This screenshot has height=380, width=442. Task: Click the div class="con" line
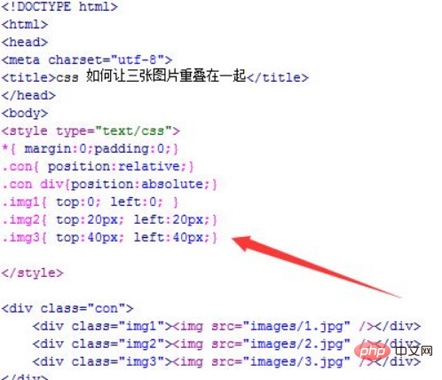pos(67,308)
